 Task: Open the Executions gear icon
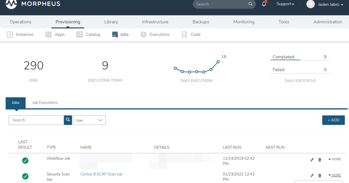(x=143, y=34)
